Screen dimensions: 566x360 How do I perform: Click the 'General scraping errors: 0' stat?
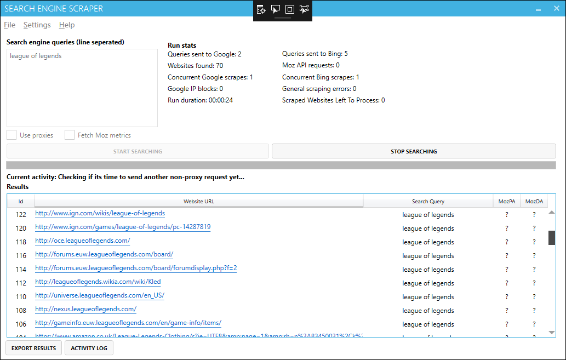tap(319, 89)
